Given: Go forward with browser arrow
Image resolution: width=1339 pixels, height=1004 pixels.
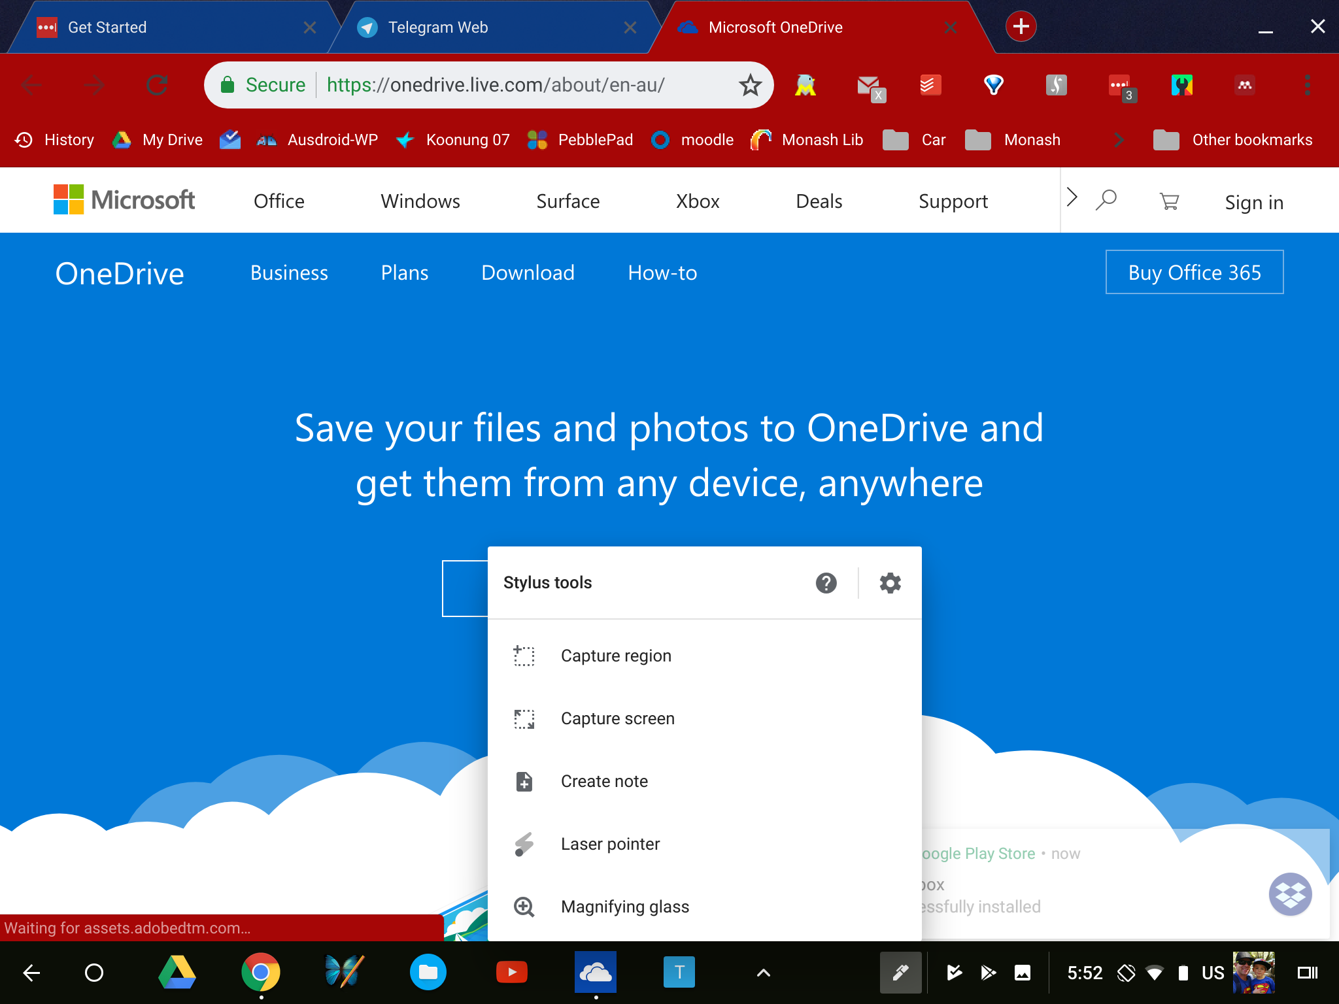Looking at the screenshot, I should (x=94, y=85).
